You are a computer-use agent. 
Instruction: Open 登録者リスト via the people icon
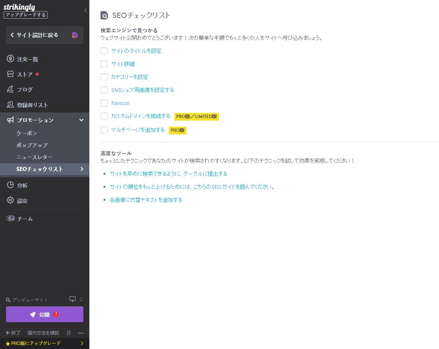click(x=10, y=105)
